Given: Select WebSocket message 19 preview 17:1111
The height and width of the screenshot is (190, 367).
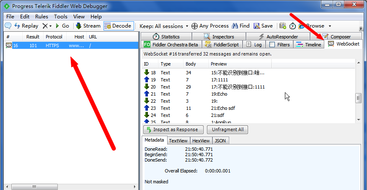Looking at the screenshot, I should point(248,80).
